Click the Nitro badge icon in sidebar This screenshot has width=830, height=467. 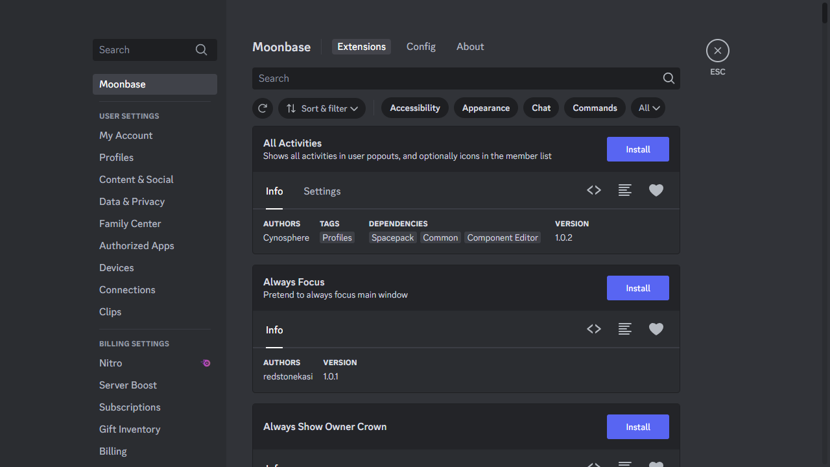(206, 363)
